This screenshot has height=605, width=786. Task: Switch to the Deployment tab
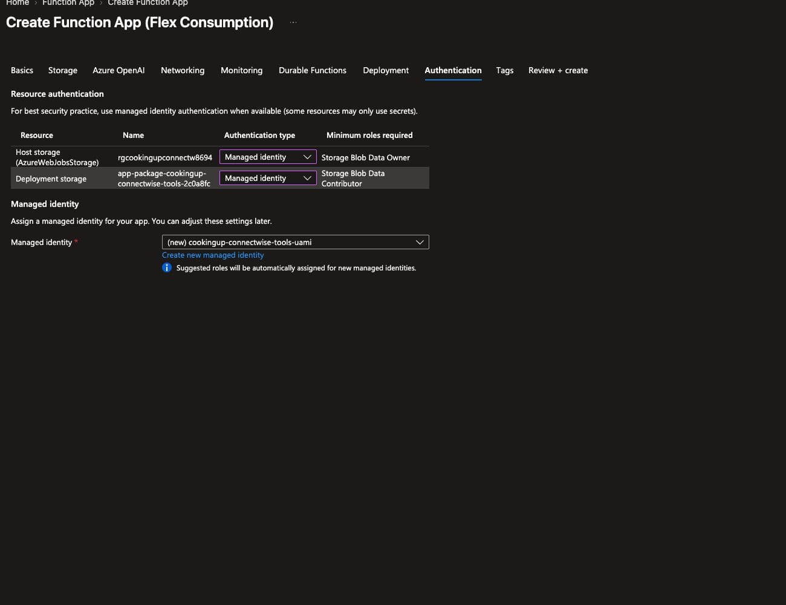(386, 70)
